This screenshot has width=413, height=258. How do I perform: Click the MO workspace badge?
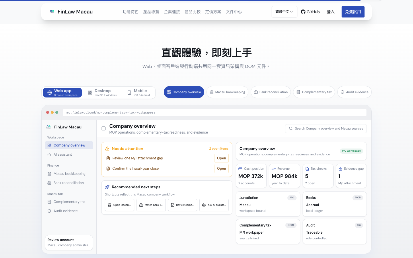coord(351,151)
